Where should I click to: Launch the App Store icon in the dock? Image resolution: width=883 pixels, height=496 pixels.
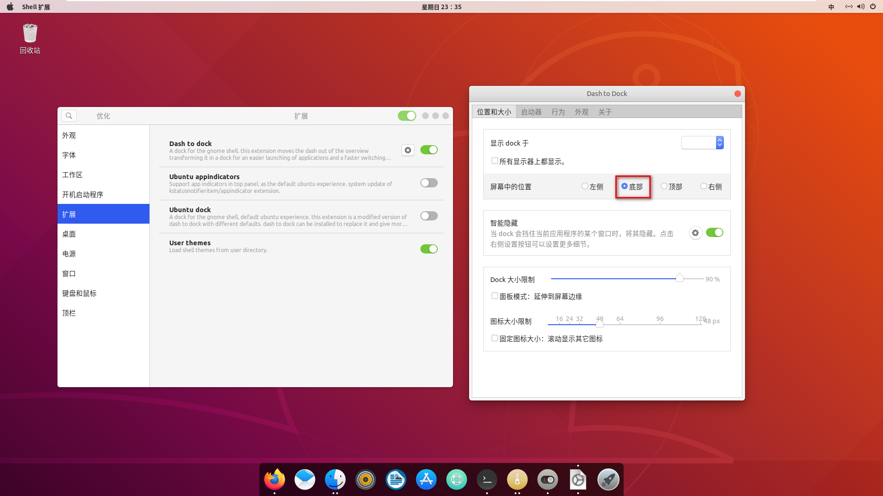pos(426,479)
